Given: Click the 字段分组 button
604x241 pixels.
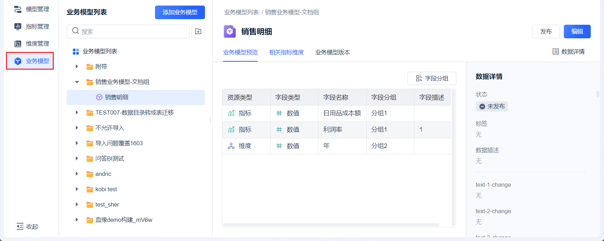Looking at the screenshot, I should [x=432, y=78].
